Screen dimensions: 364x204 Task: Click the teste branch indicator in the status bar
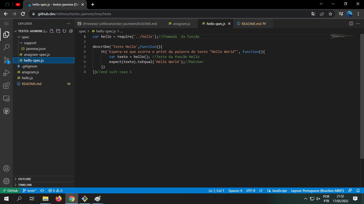(x=29, y=190)
